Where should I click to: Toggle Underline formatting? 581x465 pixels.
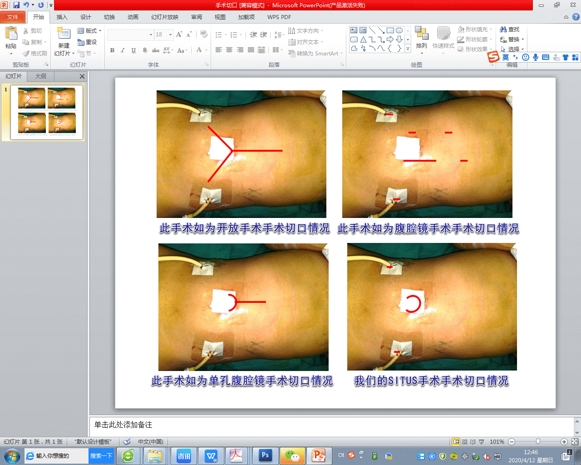coord(133,50)
